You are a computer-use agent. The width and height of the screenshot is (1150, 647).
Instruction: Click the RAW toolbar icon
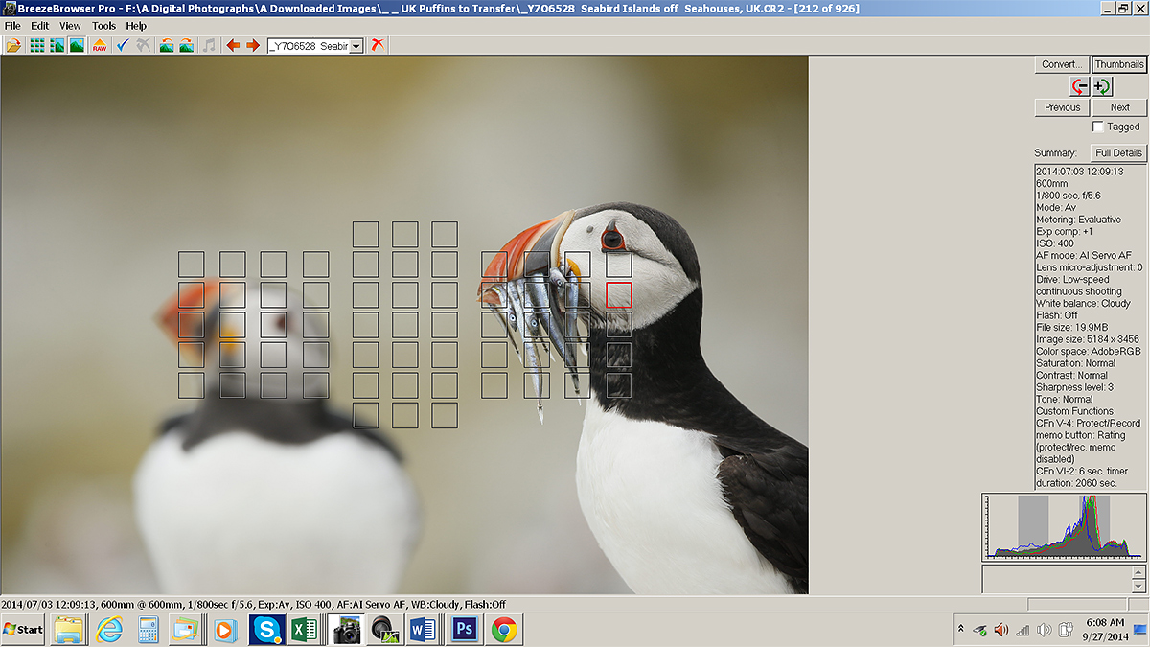point(100,45)
